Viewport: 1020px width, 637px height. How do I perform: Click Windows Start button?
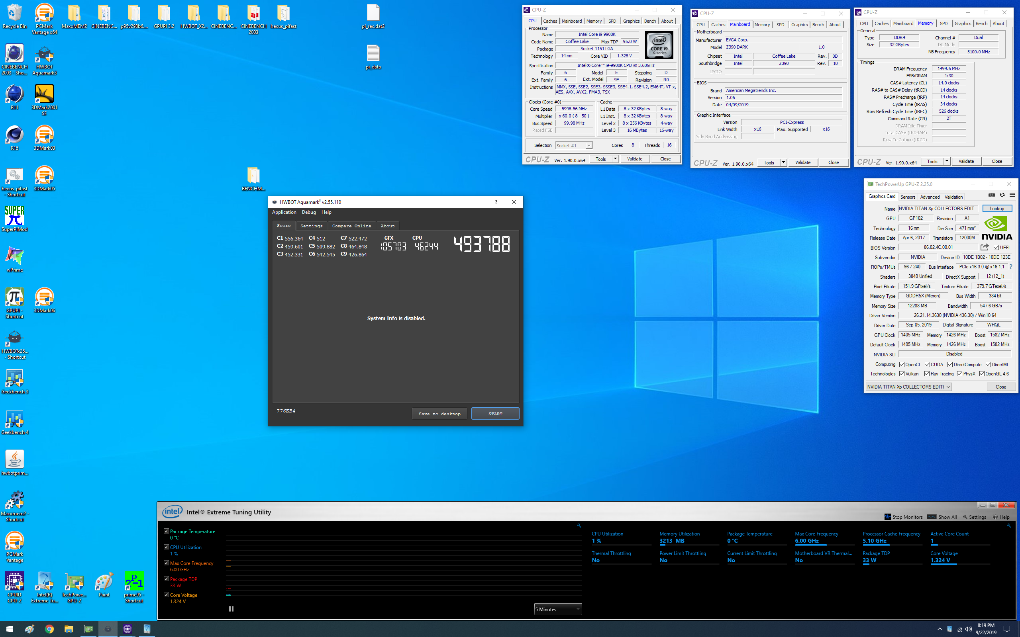point(9,629)
